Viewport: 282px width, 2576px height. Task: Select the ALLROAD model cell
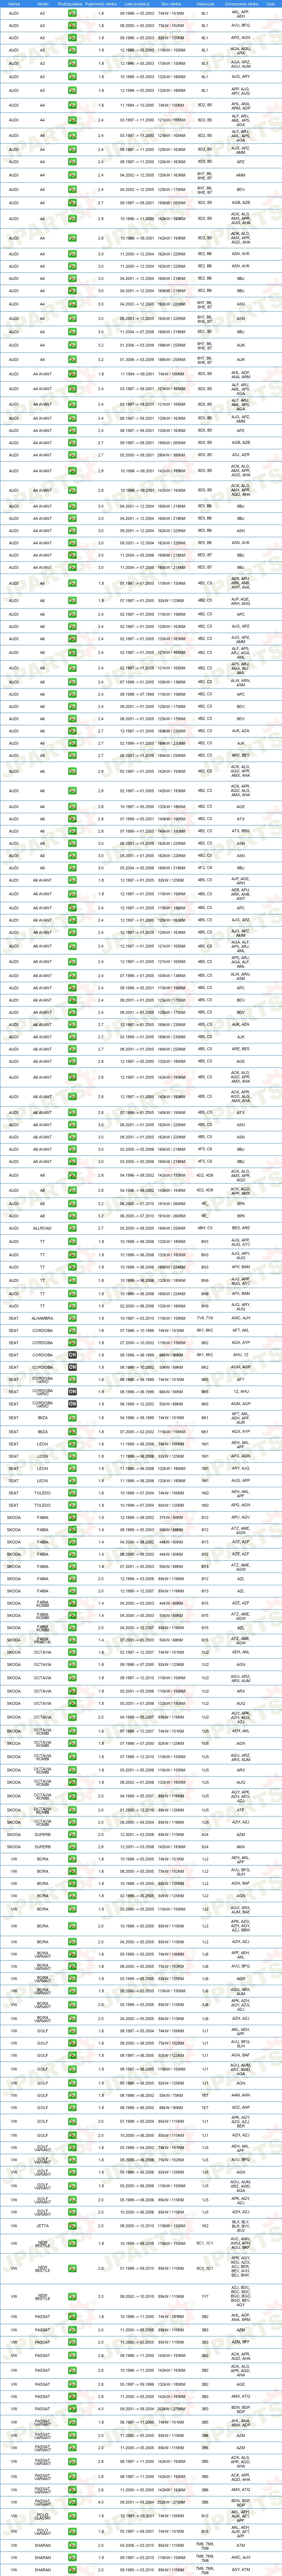[42, 1227]
